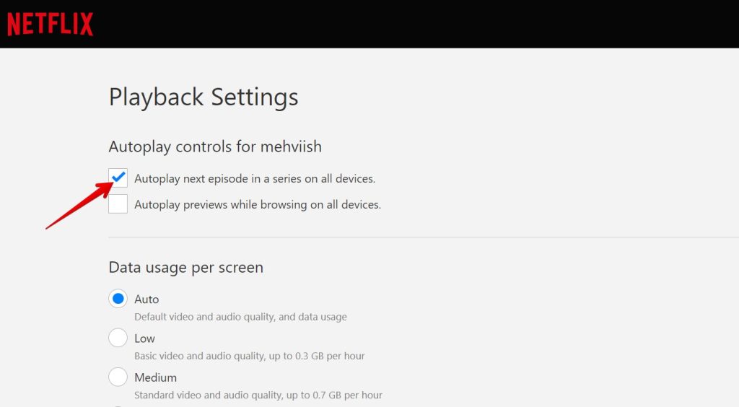The image size is (739, 407).
Task: Choose the Low data usage radio button
Action: 118,338
